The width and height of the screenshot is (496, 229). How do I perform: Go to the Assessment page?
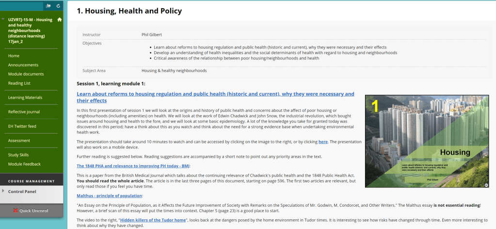pos(19,140)
